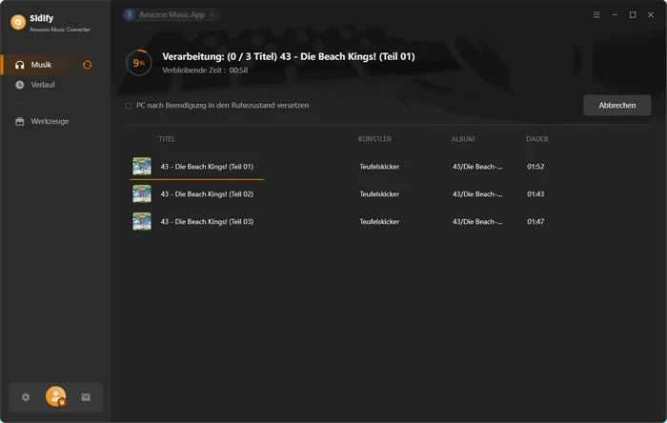
Task: Open settings via the gear icon
Action: [x=26, y=396]
